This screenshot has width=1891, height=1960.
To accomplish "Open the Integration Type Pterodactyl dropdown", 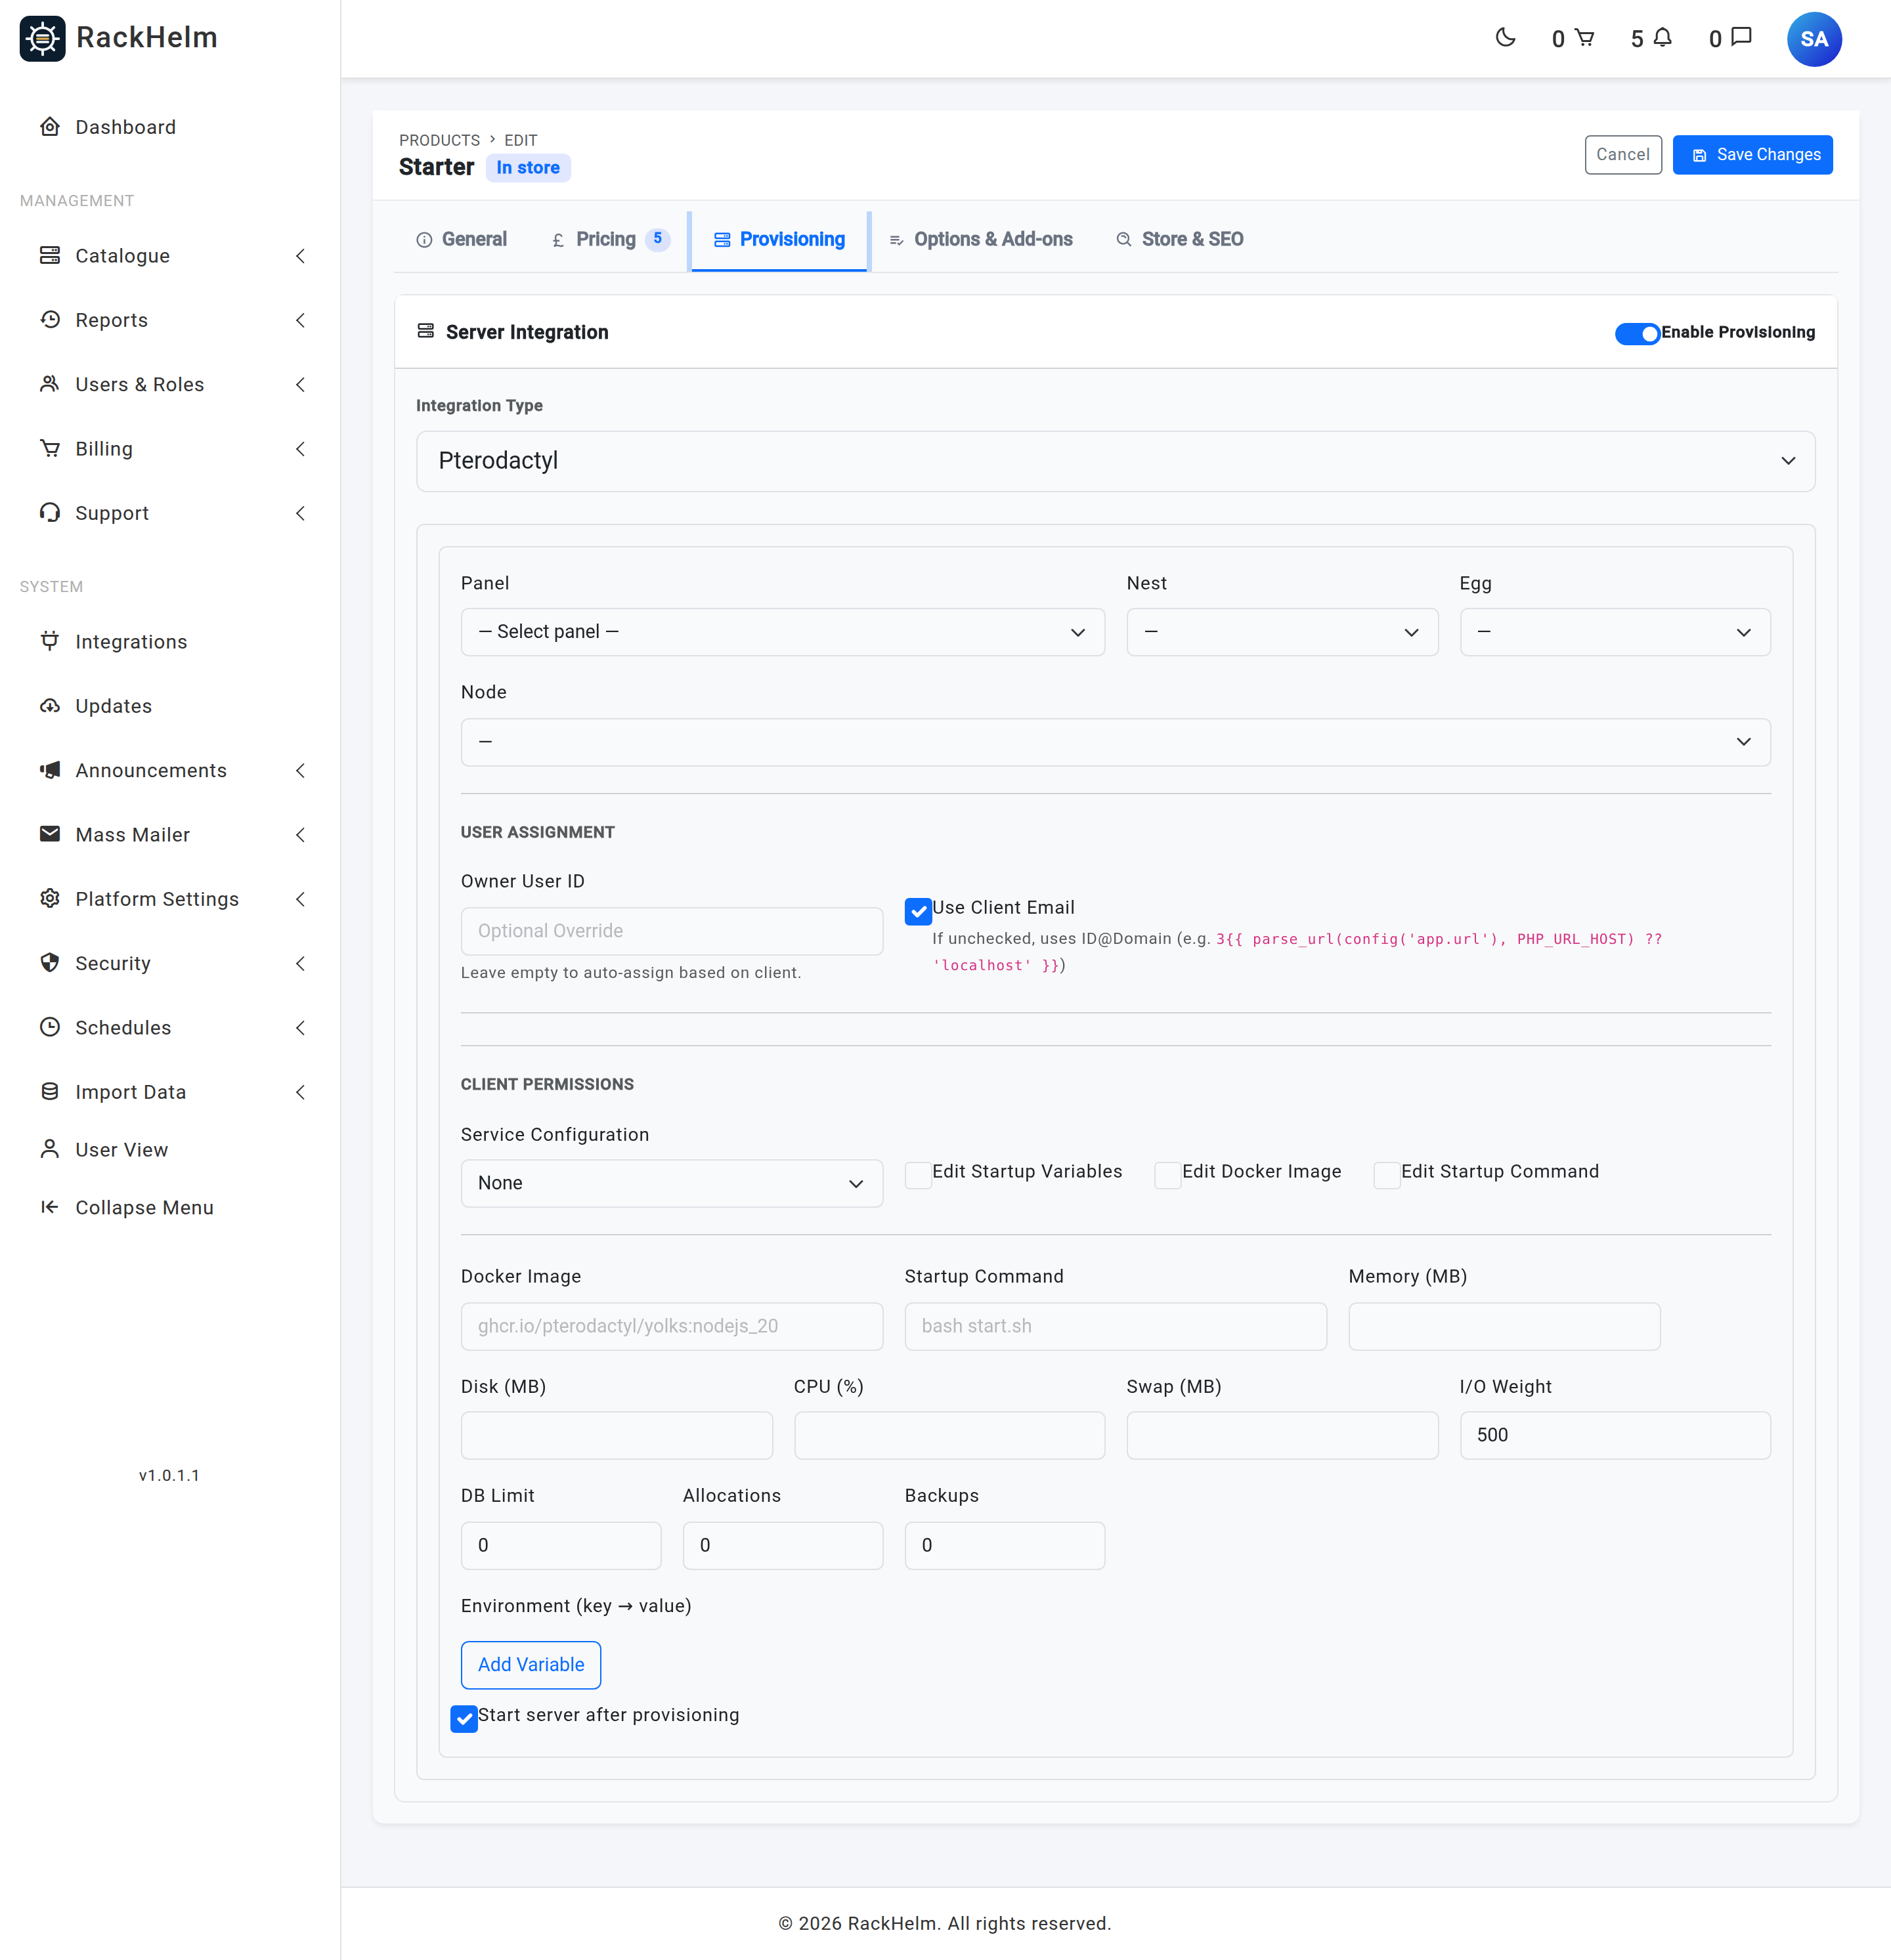I will (x=1115, y=461).
